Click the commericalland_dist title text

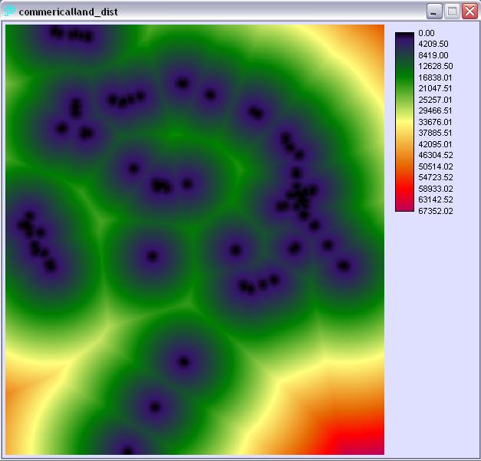coord(68,12)
